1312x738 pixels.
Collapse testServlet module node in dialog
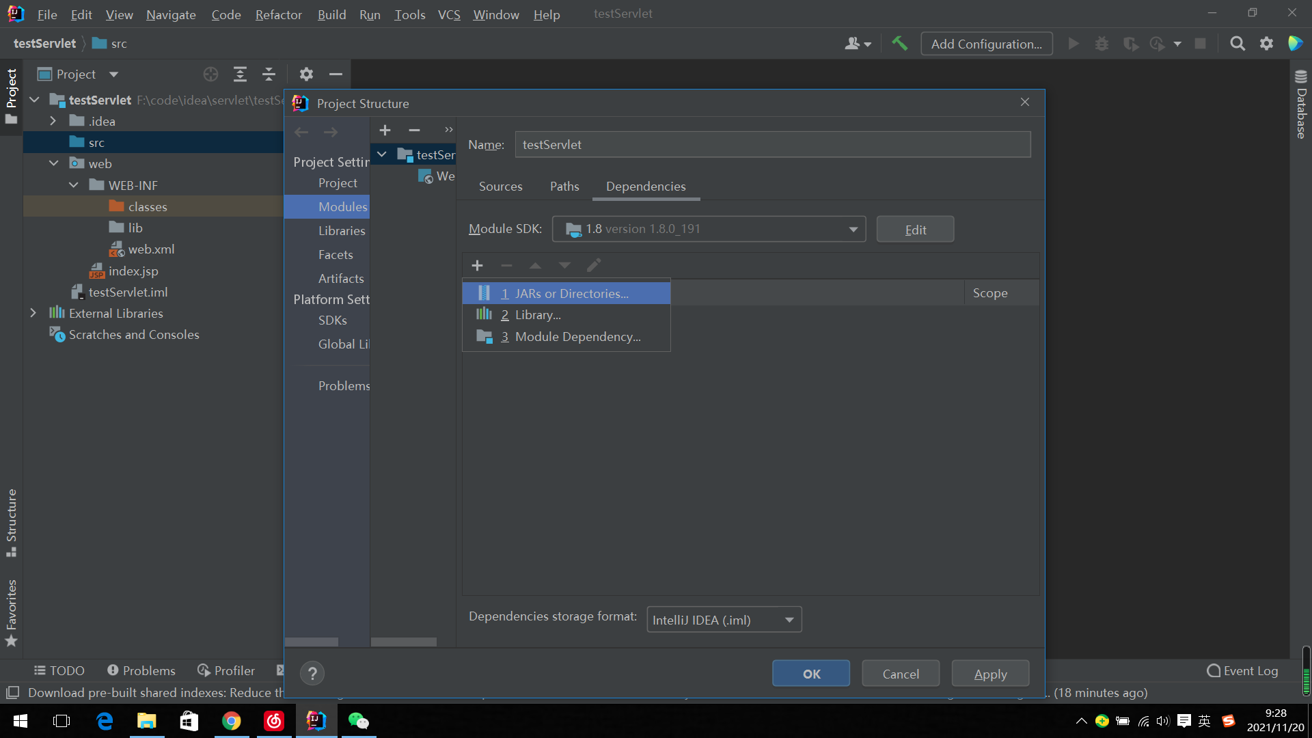(382, 154)
